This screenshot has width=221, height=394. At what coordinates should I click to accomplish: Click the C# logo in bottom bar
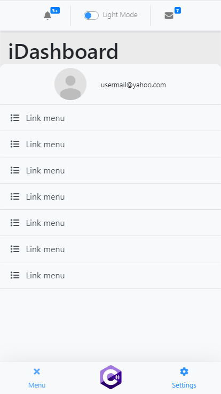111,377
